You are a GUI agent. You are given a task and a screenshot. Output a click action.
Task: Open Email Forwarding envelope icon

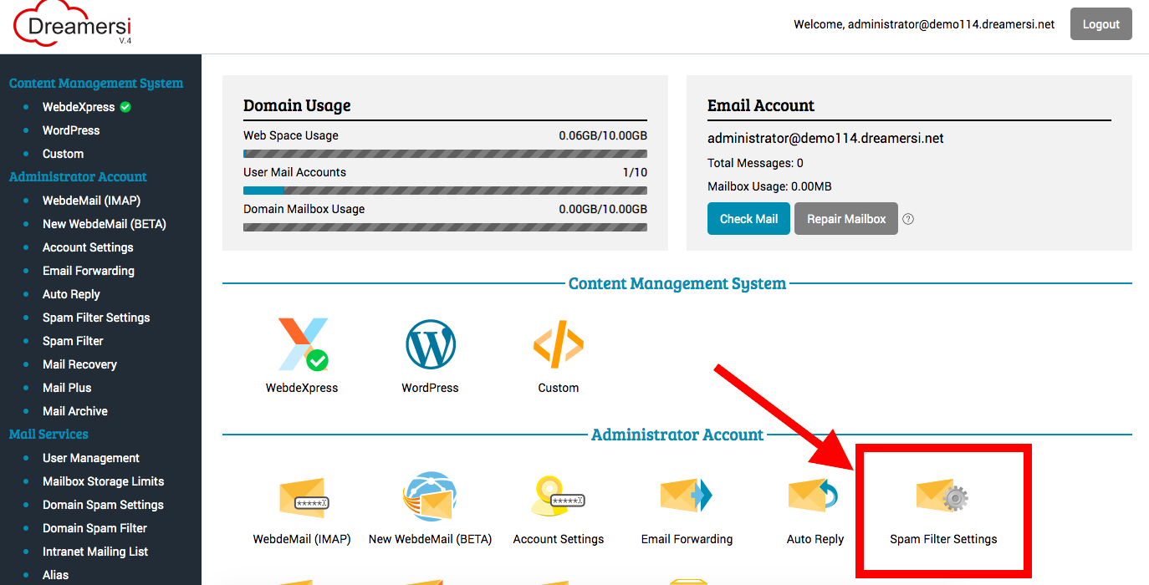686,496
